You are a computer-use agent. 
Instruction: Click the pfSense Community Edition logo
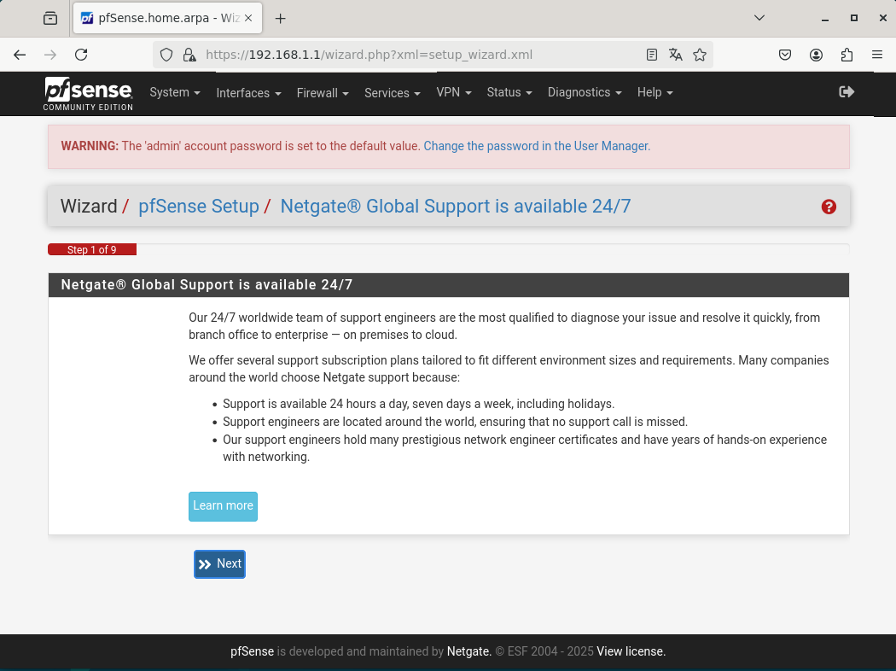click(88, 93)
